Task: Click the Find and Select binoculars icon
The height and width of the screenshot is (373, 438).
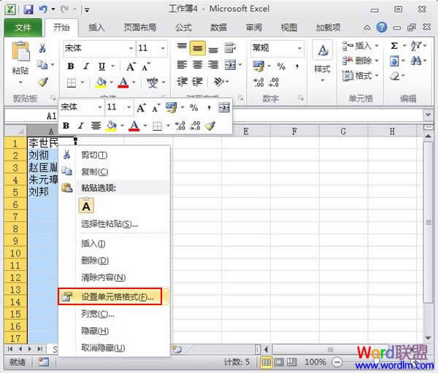Action: (416, 61)
